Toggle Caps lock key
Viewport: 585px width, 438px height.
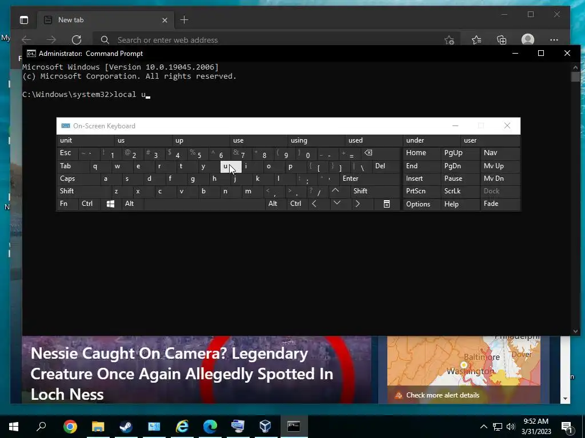pos(79,179)
